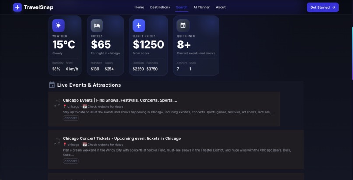Screen dimensions: 353x180
Task: Click location pin in Chicago Concert Tickets card
Action: (x=65, y=145)
